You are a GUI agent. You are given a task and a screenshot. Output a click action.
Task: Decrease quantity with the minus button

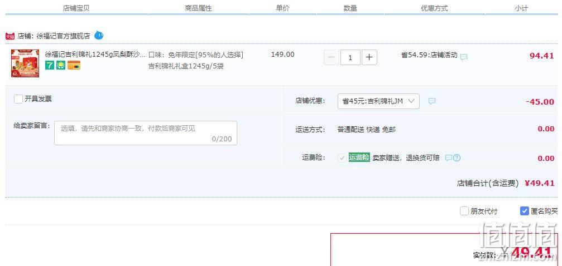331,57
